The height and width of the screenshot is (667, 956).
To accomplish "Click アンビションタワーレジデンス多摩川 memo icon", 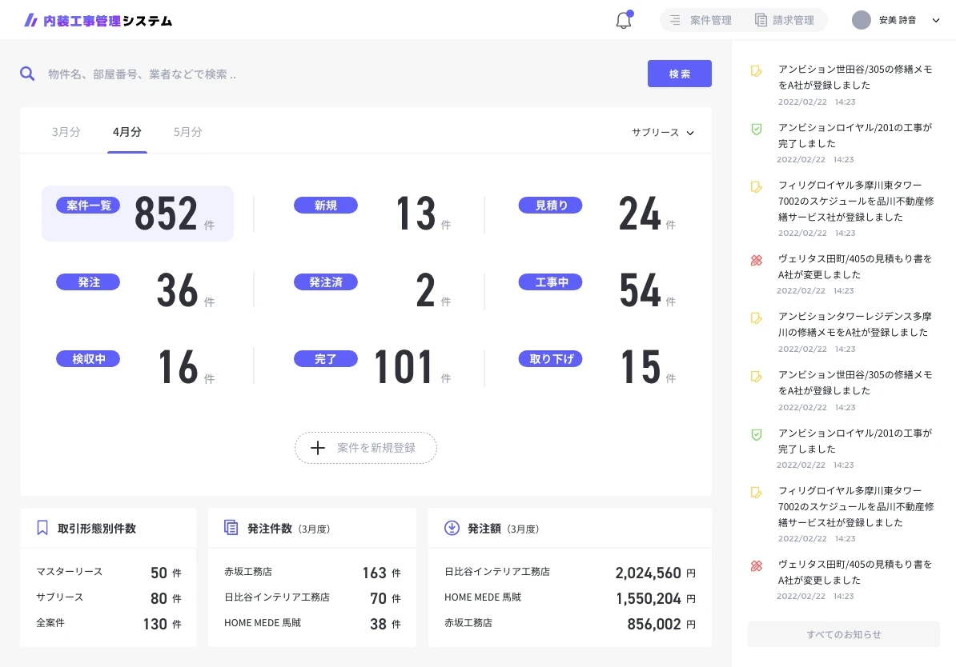I will 756,318.
